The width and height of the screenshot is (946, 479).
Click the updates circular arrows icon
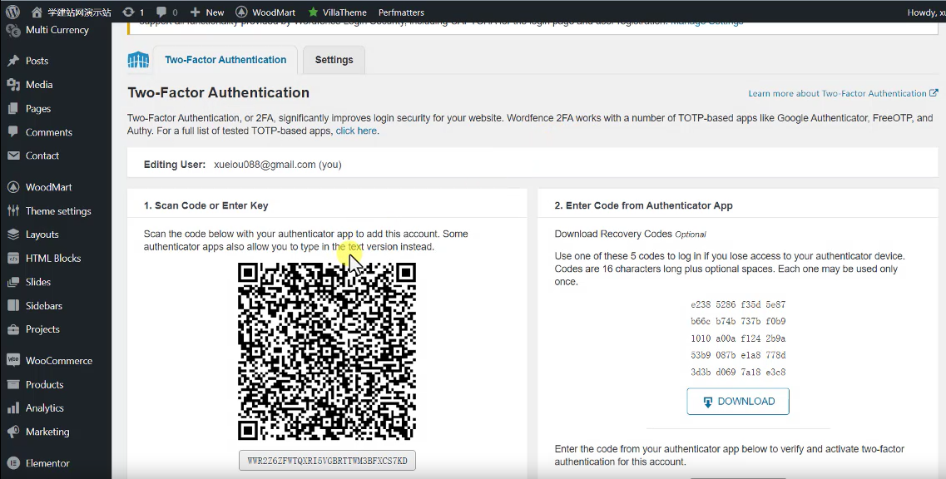(x=128, y=12)
